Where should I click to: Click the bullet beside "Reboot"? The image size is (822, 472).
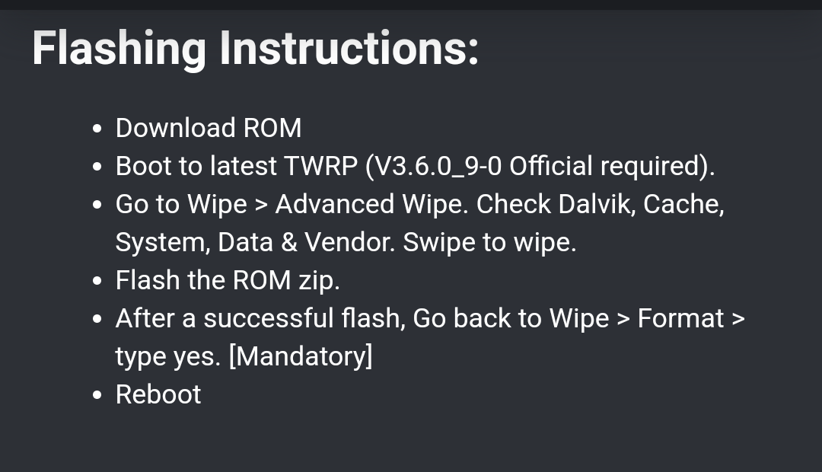(97, 395)
